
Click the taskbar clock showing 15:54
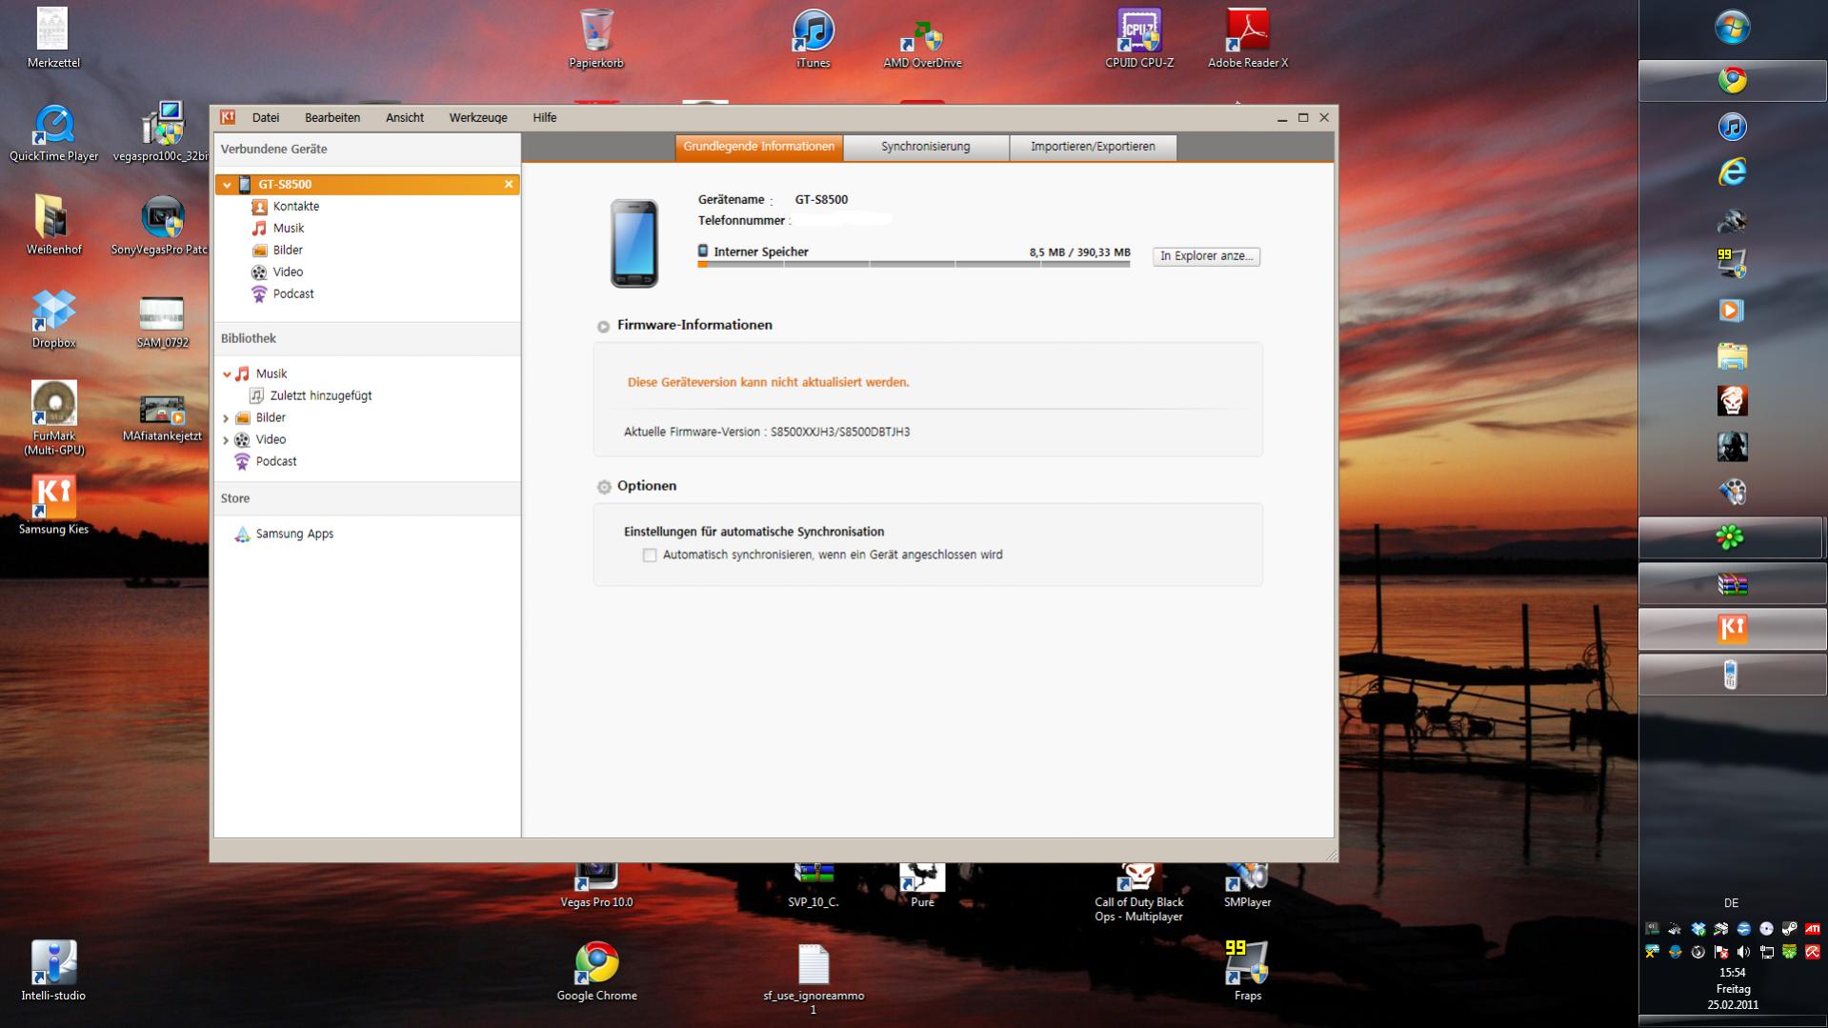(1733, 973)
